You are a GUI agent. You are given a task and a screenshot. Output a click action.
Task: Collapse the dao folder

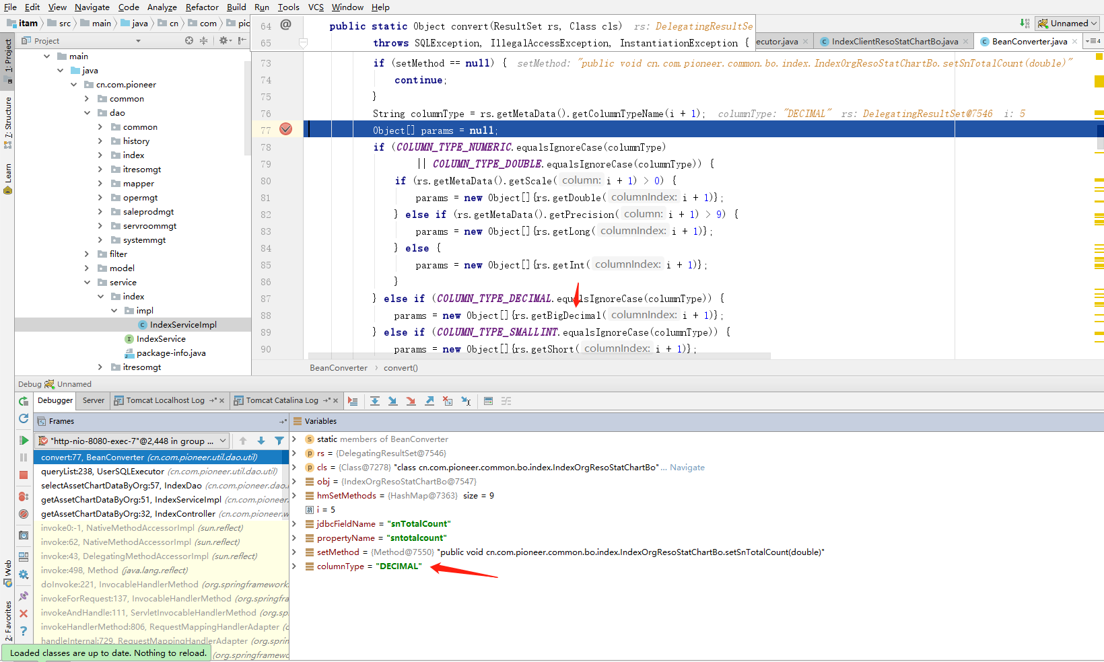88,113
